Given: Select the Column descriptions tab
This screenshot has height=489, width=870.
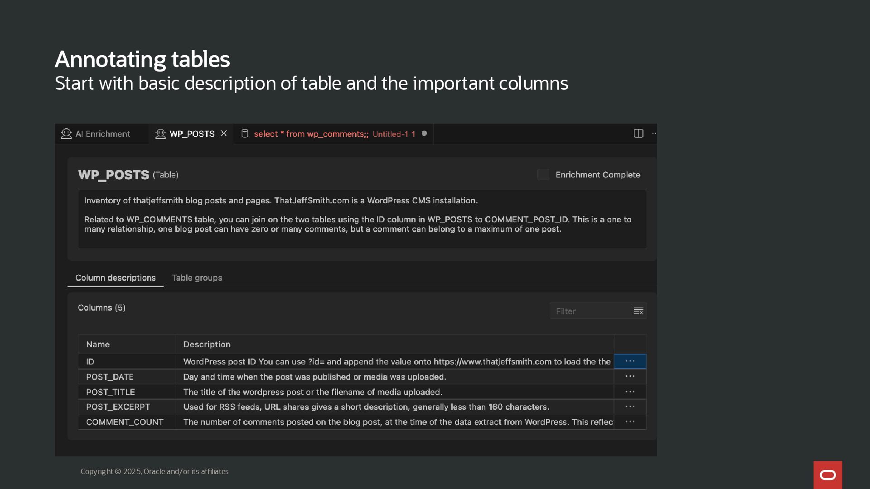Looking at the screenshot, I should click(115, 278).
